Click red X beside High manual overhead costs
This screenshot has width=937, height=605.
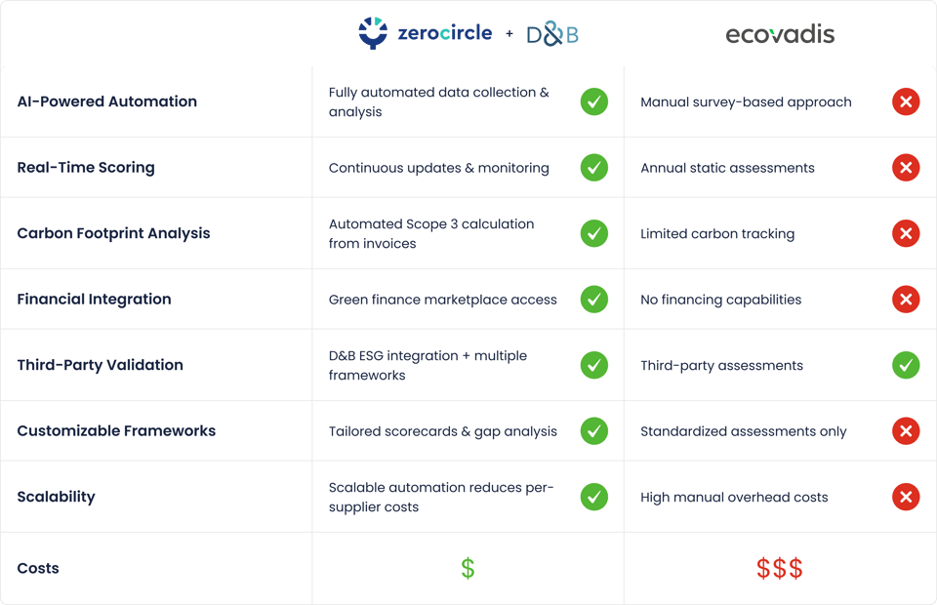[x=906, y=497]
